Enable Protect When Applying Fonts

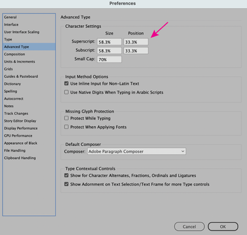[x=66, y=127]
